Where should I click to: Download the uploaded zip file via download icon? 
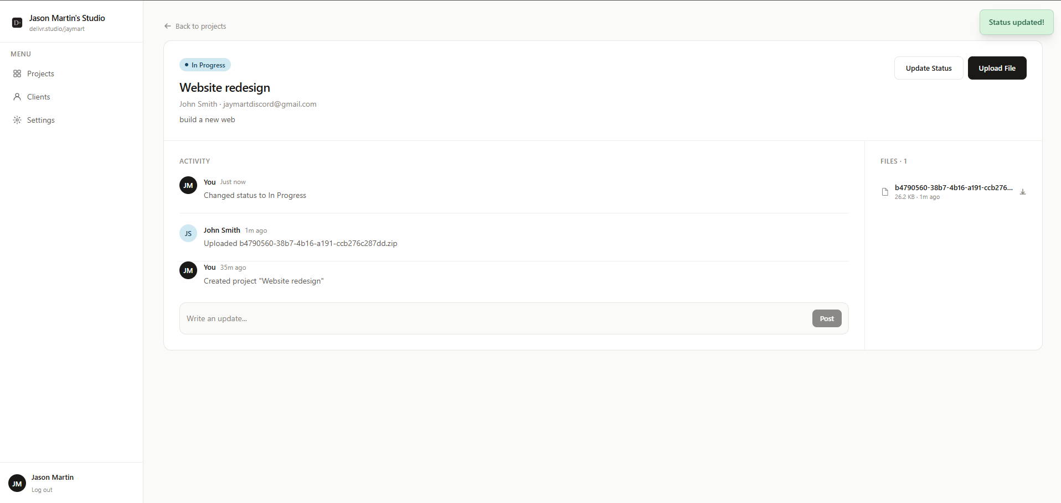[1022, 192]
